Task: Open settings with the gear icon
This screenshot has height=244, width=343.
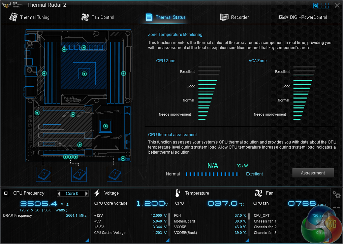Action: pos(336,194)
